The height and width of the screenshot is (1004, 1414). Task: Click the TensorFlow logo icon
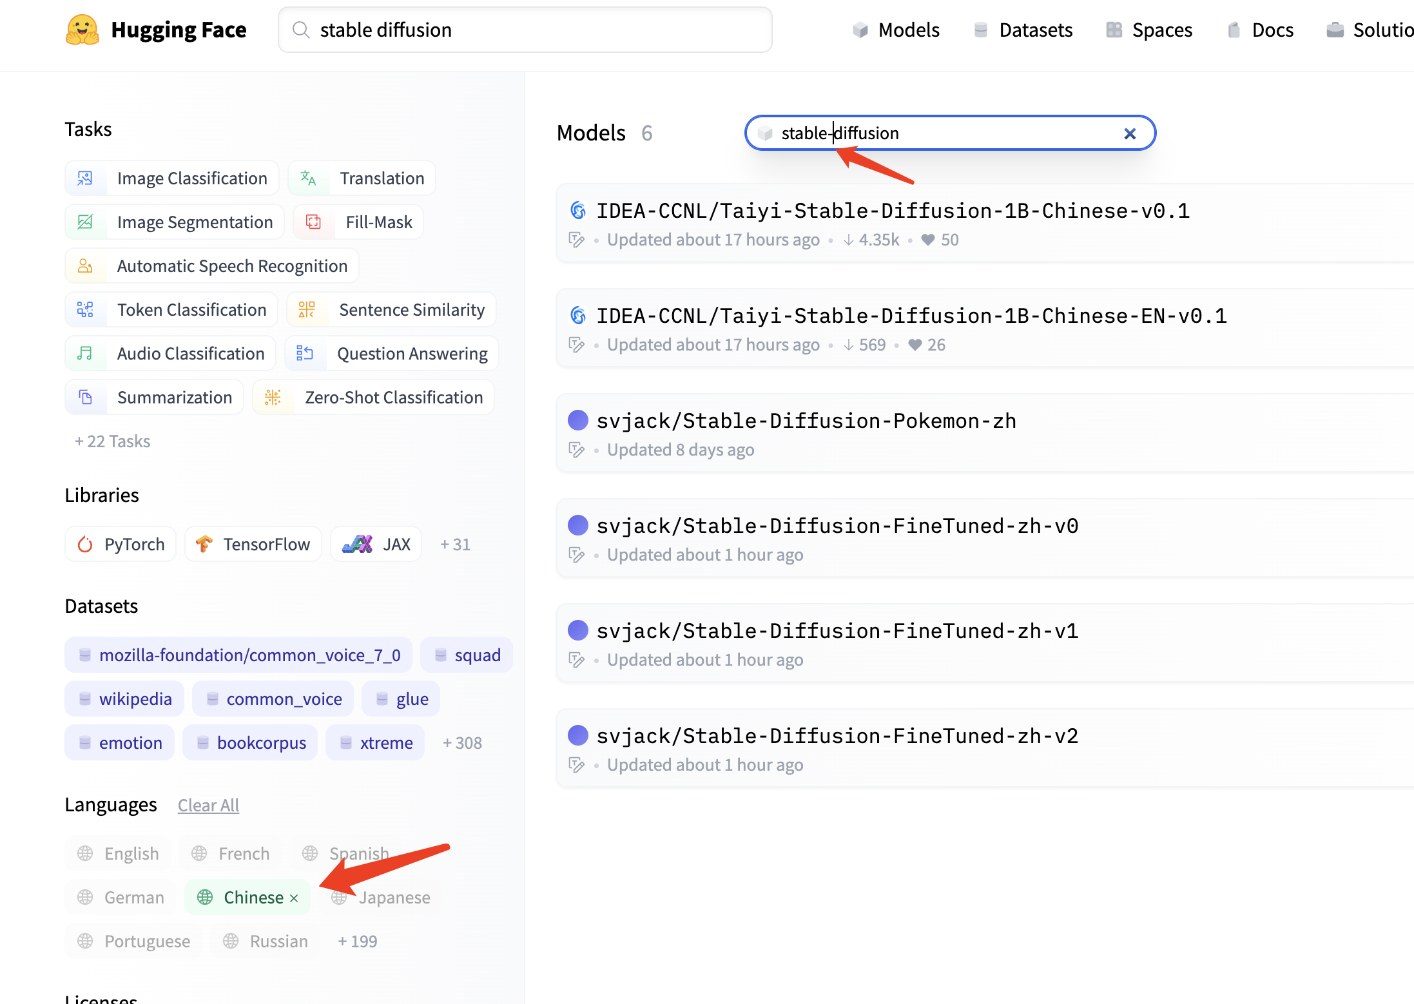[x=204, y=545]
